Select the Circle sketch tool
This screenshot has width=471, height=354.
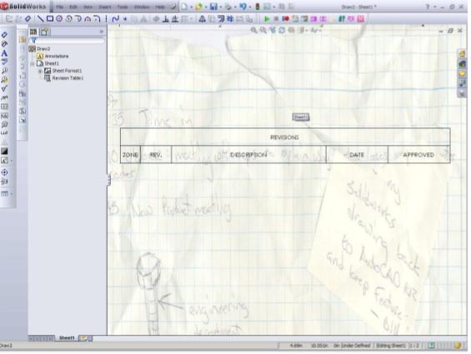(59, 19)
